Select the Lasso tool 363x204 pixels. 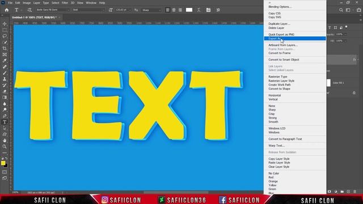pos(5,36)
